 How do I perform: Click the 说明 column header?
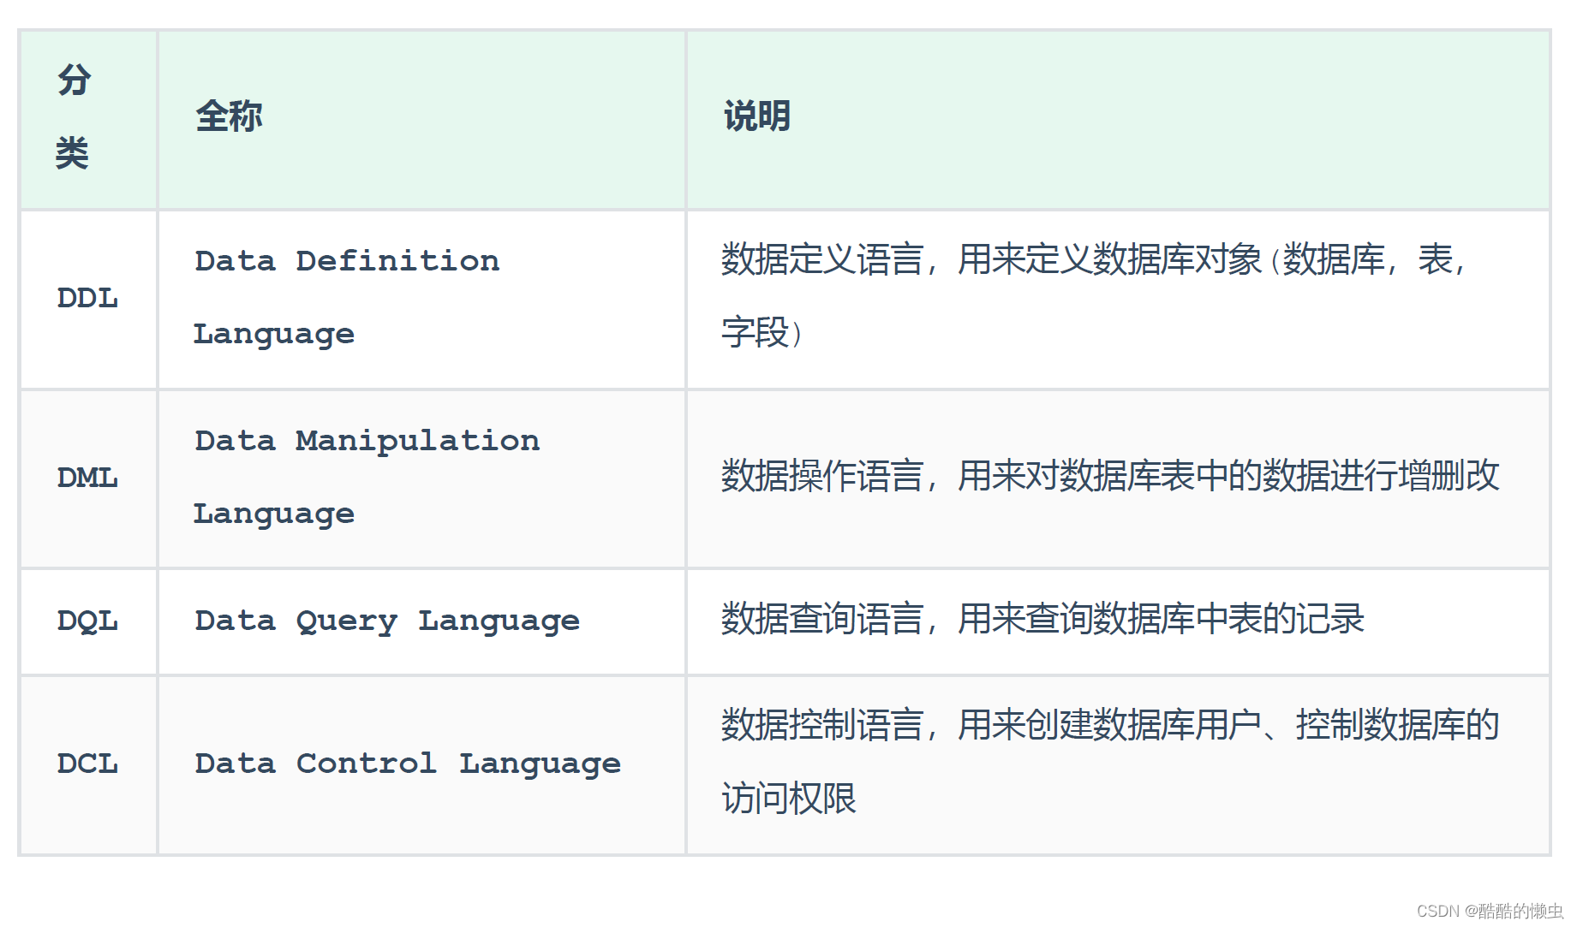pos(1118,120)
